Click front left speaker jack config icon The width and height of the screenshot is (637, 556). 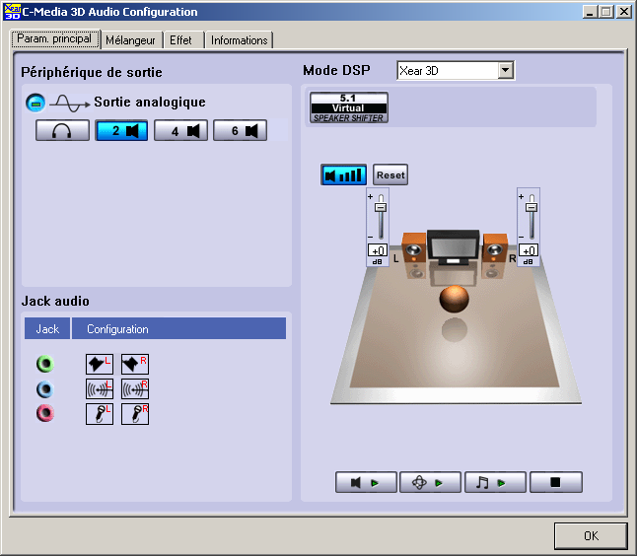[x=100, y=364]
